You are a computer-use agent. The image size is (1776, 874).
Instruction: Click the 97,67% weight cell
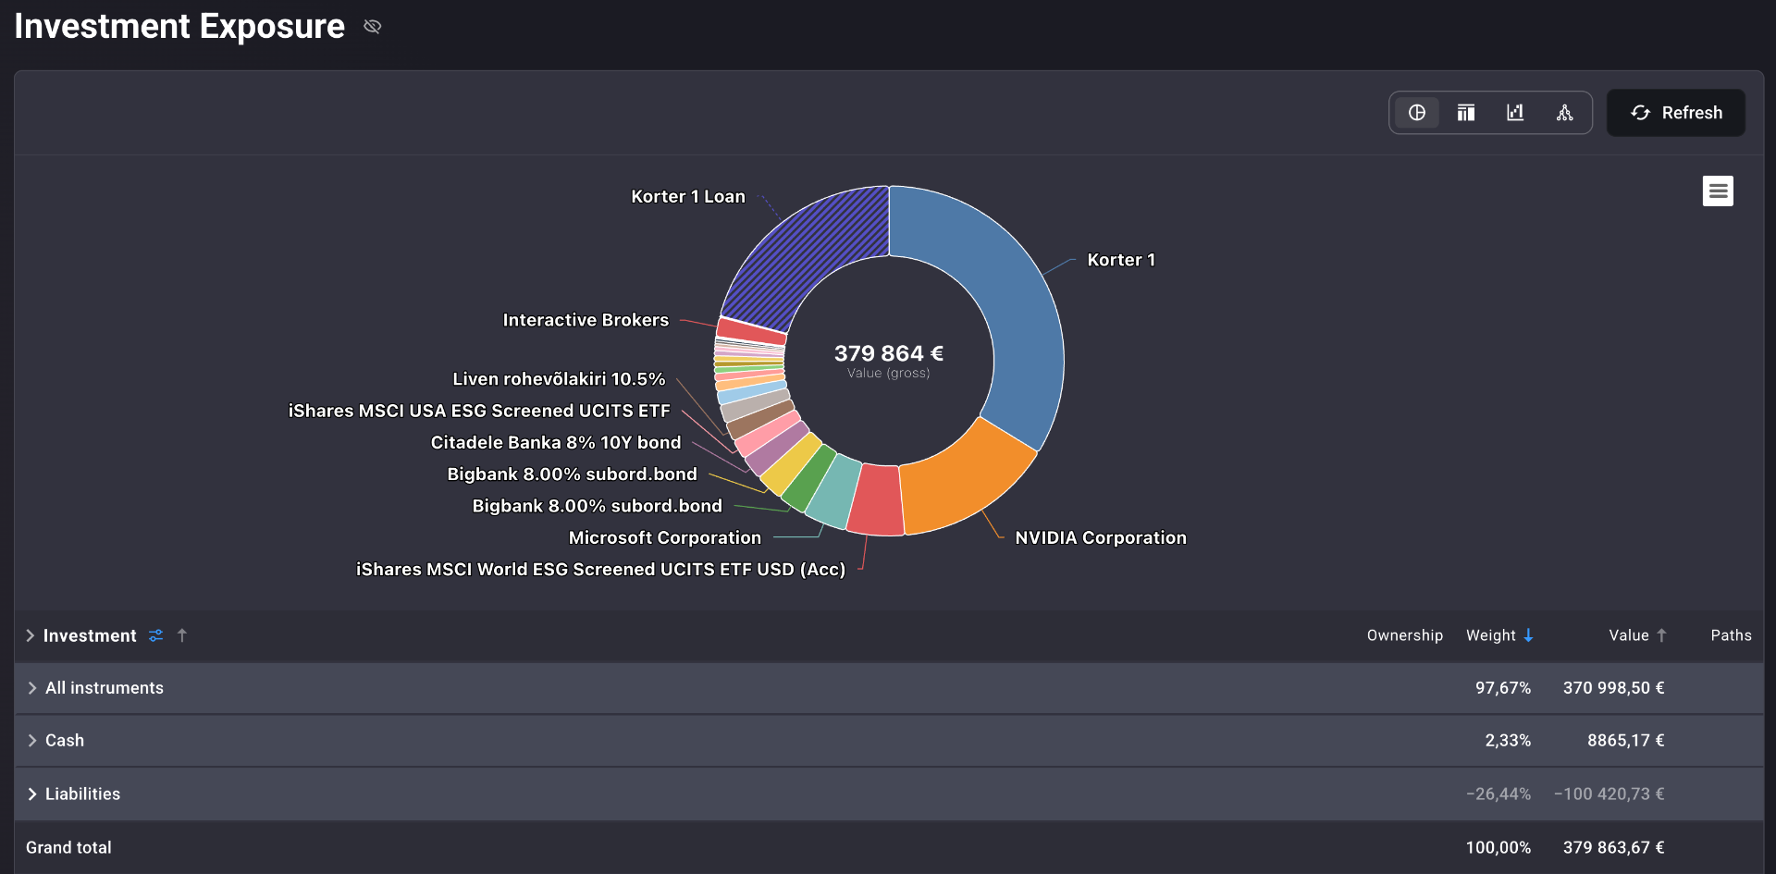1503,688
